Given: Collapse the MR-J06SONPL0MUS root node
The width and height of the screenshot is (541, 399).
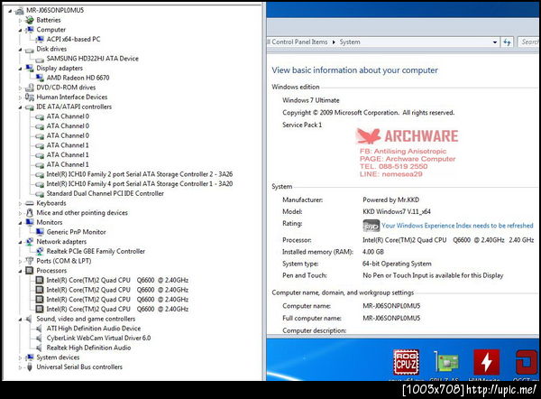Looking at the screenshot, I should pyautogui.click(x=10, y=11).
